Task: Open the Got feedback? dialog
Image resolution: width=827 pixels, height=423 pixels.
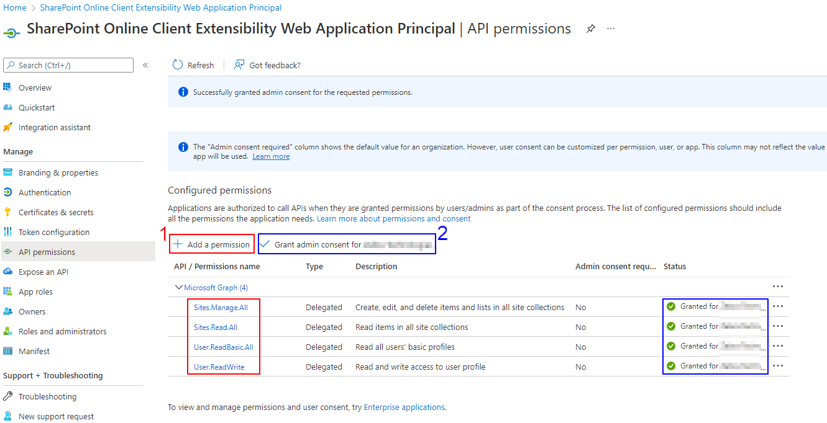Action: pyautogui.click(x=267, y=65)
